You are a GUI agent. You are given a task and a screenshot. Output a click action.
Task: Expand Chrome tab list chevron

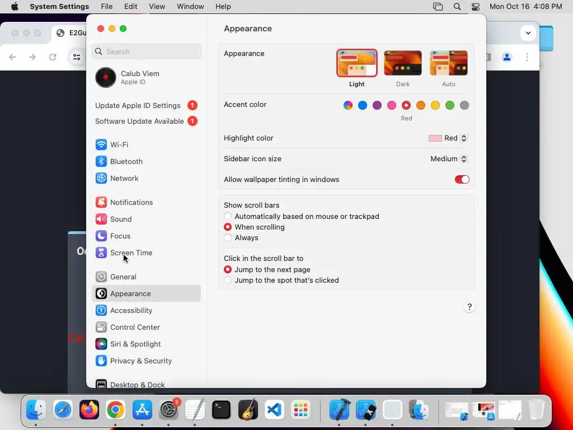tap(528, 33)
